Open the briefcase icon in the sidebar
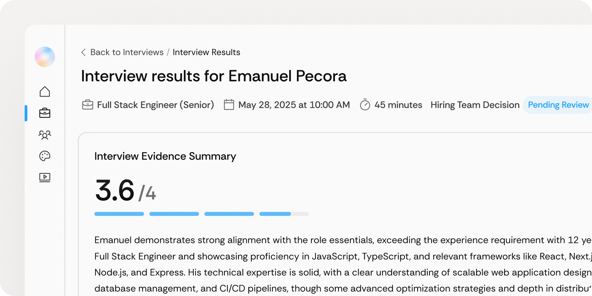Image resolution: width=592 pixels, height=296 pixels. click(45, 113)
